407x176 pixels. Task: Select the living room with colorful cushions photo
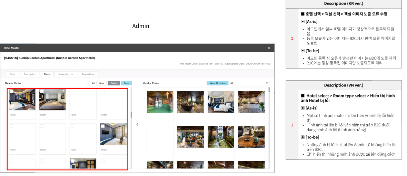[x=190, y=137]
